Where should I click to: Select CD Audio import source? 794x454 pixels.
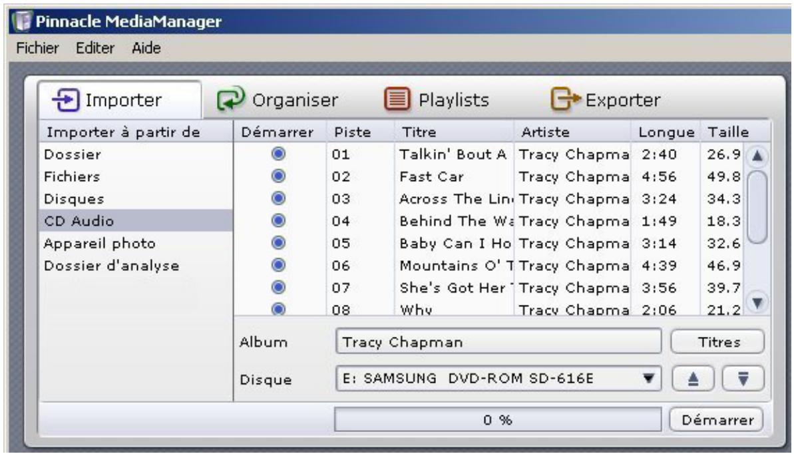pyautogui.click(x=135, y=221)
